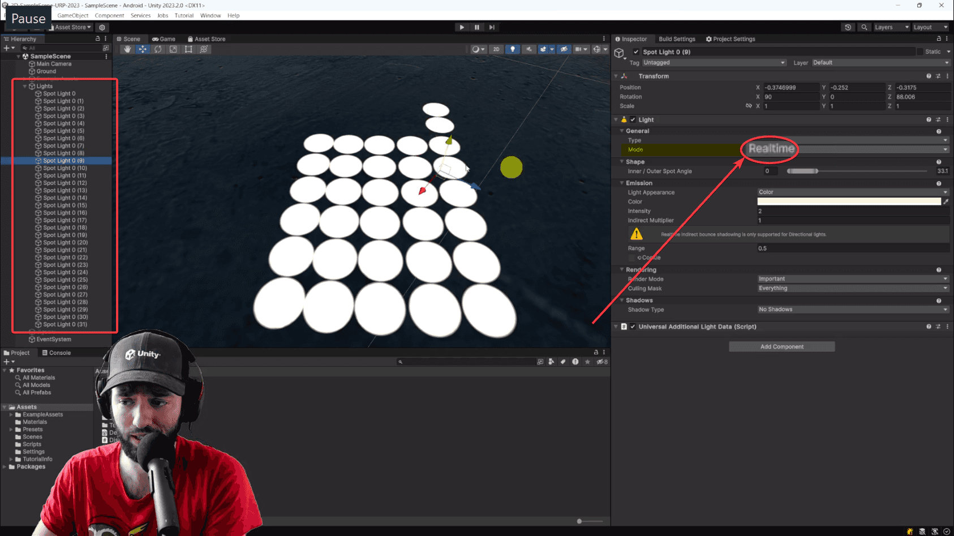This screenshot has width=954, height=536.
Task: Select Spot Light 0 (15) in the Hierarchy
Action: (x=62, y=205)
